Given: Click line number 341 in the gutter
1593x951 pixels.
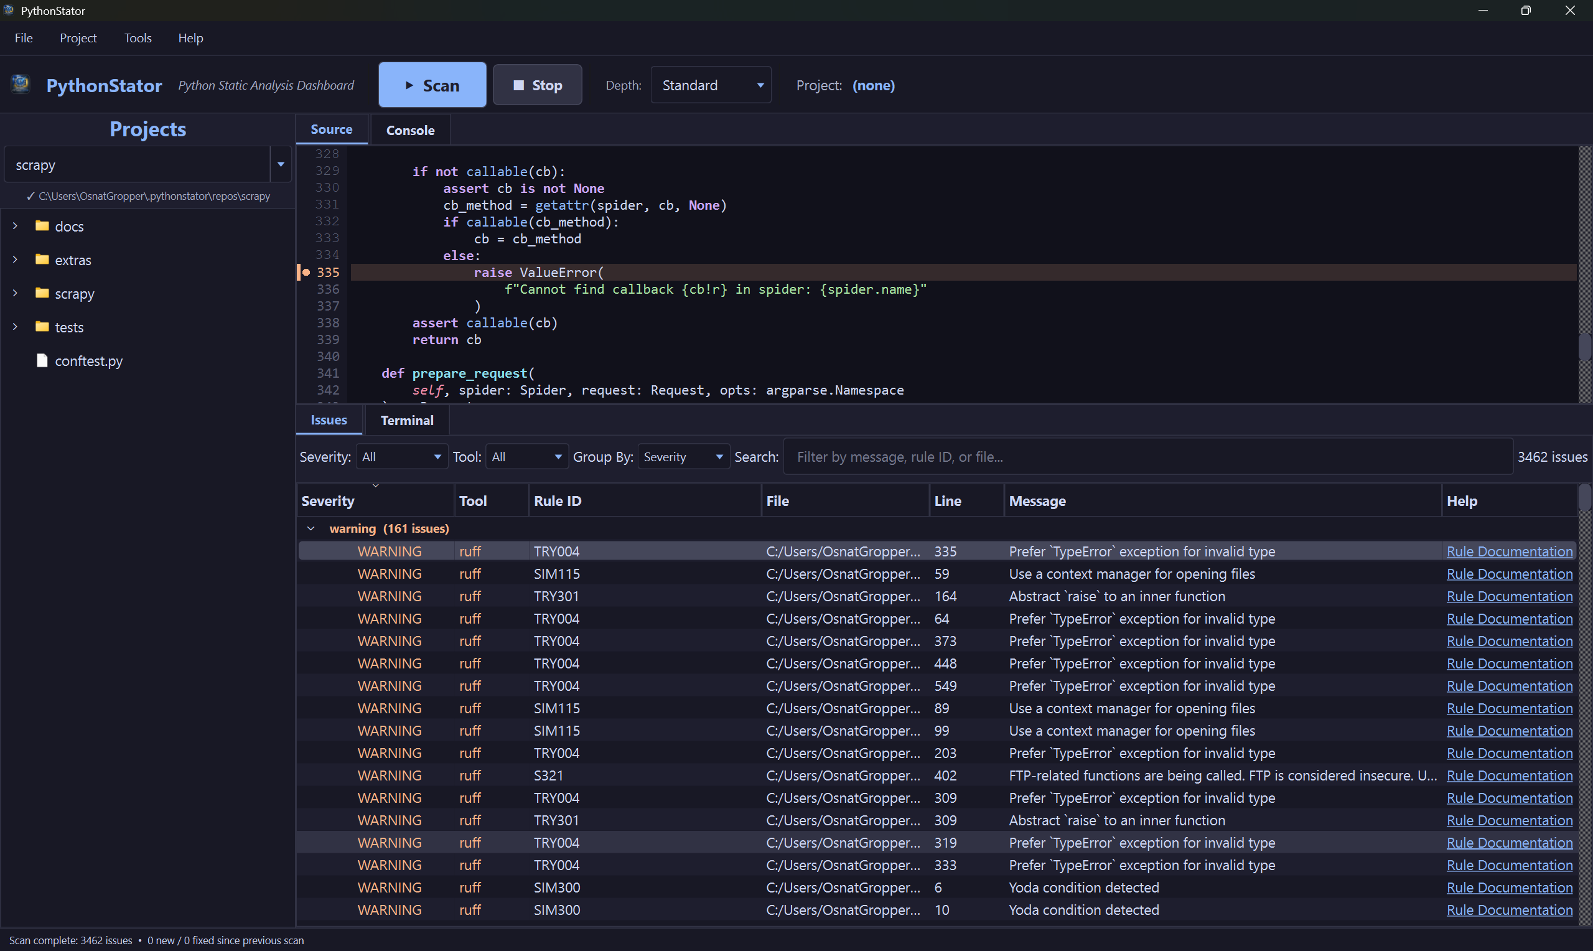Looking at the screenshot, I should point(328,373).
